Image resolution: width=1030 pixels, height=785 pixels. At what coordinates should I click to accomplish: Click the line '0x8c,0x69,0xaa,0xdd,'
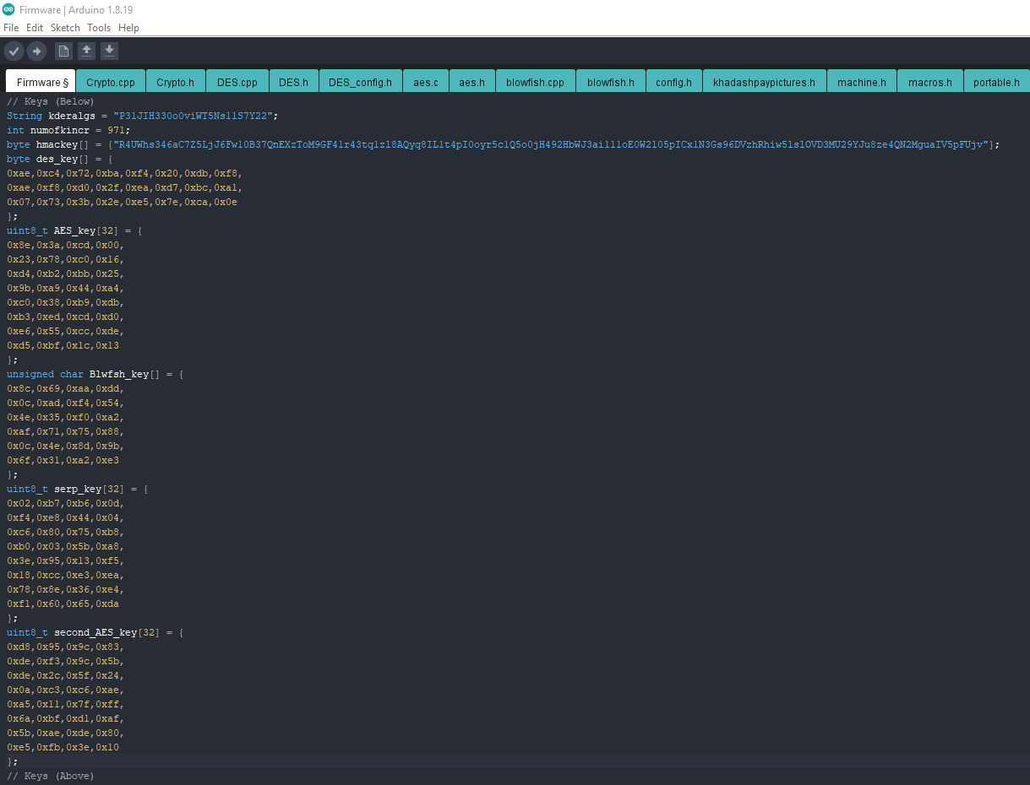(66, 388)
